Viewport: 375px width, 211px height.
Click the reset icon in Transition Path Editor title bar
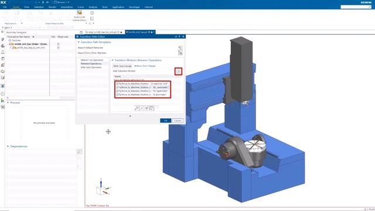point(176,36)
